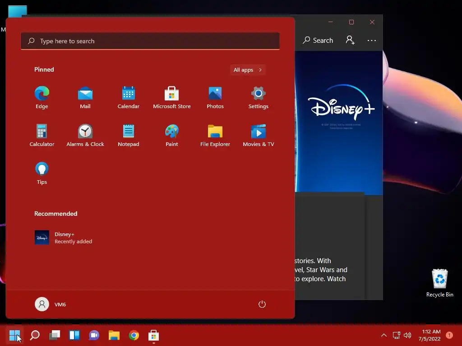Launch Movies & TV app
The width and height of the screenshot is (462, 346).
coord(259,135)
